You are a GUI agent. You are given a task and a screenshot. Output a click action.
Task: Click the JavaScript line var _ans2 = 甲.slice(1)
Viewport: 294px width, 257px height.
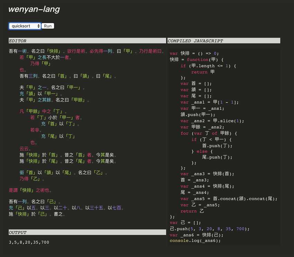click(212, 121)
